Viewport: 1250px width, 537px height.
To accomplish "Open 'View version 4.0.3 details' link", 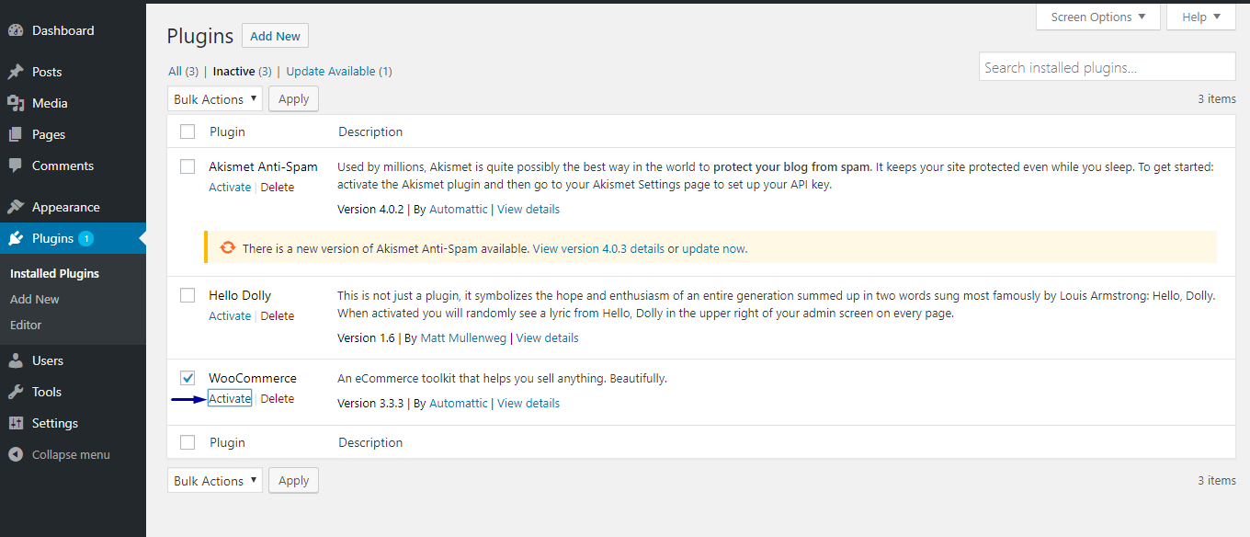I will click(598, 248).
